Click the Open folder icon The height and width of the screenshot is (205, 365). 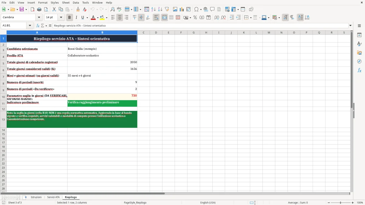(12, 9)
